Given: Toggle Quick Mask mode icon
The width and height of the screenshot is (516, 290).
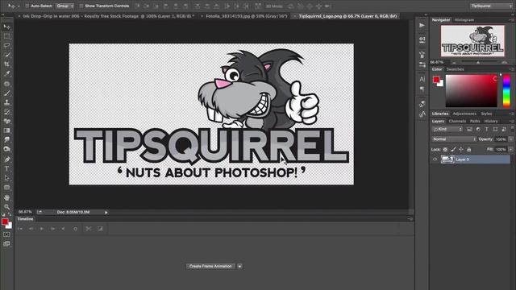Looking at the screenshot, I should point(6,234).
